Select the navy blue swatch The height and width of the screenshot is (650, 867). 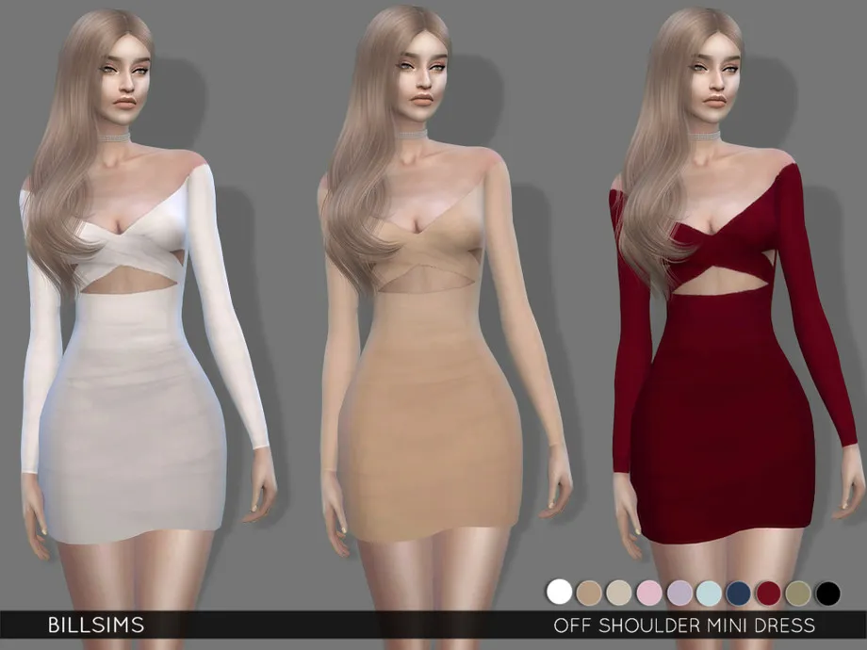739,592
